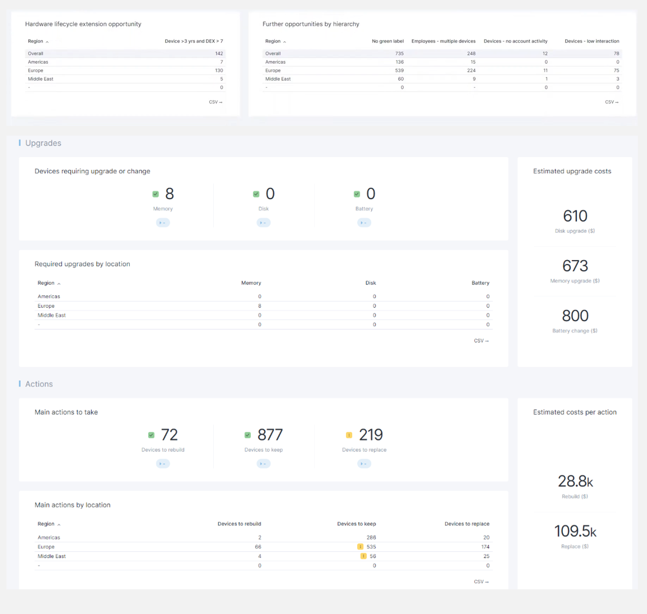The image size is (647, 614).
Task: Click the green status icon beside Battery count
Action: [357, 194]
